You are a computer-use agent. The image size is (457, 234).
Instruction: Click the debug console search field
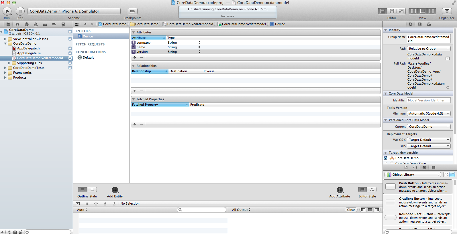point(202,210)
